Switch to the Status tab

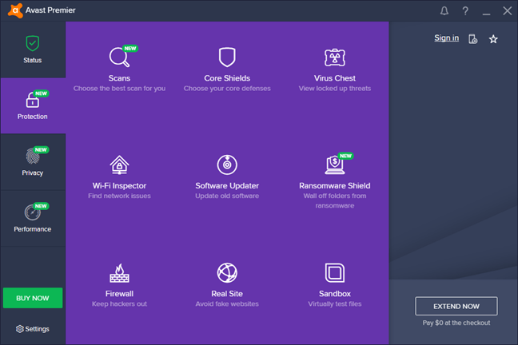[x=33, y=50]
